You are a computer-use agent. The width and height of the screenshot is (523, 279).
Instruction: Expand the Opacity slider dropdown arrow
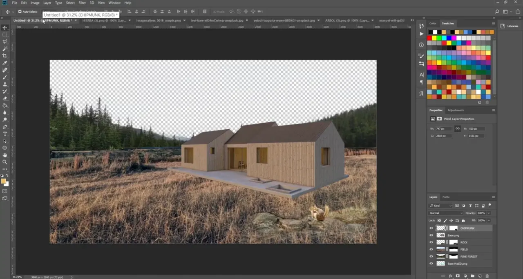point(489,213)
